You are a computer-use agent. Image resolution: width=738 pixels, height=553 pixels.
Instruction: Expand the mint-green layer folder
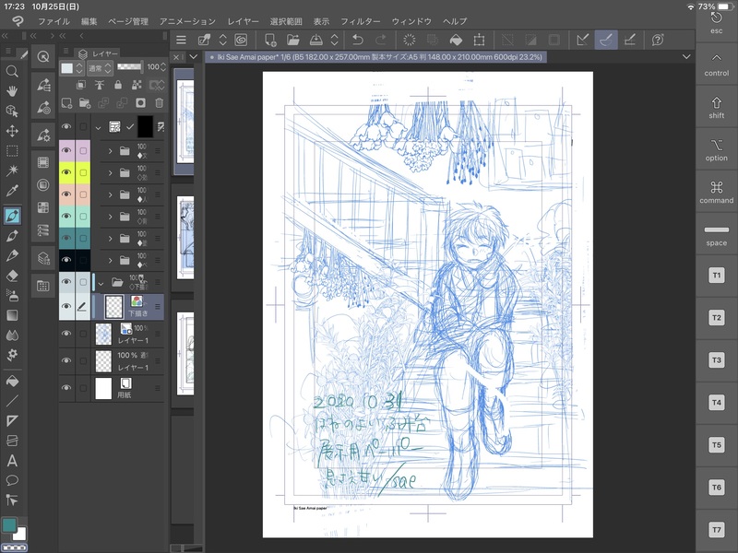(x=110, y=217)
